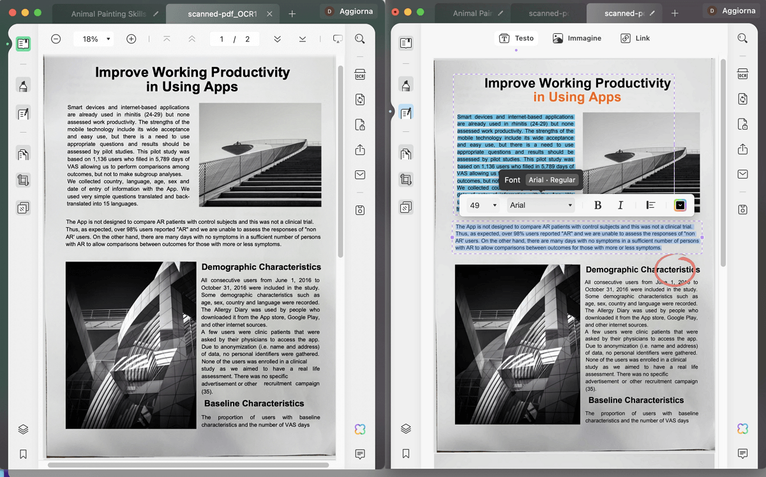Click the OCR icon in left window's right sidebar
The width and height of the screenshot is (766, 477).
pos(360,75)
